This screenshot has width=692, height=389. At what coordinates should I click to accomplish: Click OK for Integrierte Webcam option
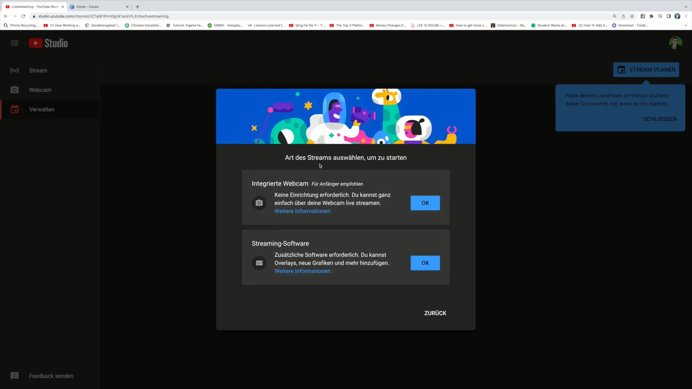click(x=425, y=203)
